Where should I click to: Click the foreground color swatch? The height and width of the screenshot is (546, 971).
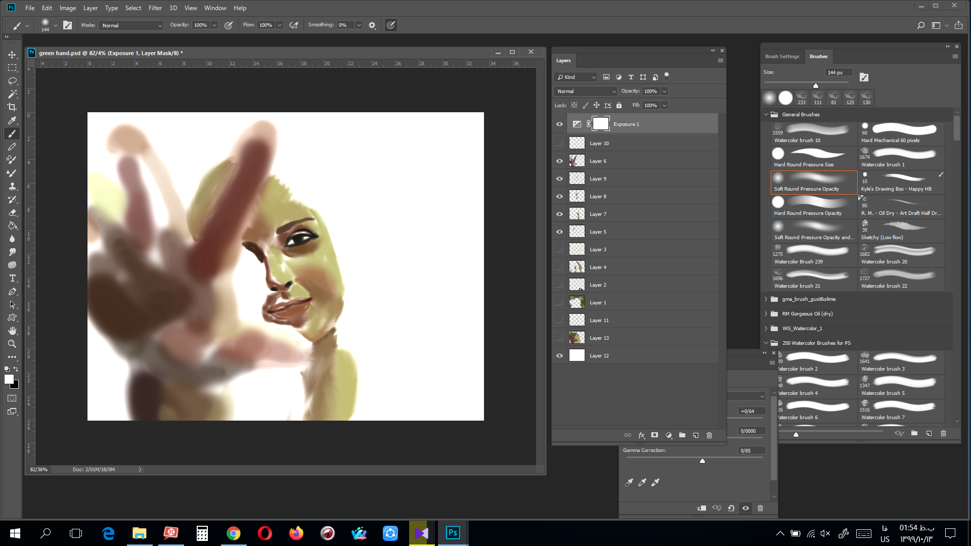(9, 379)
